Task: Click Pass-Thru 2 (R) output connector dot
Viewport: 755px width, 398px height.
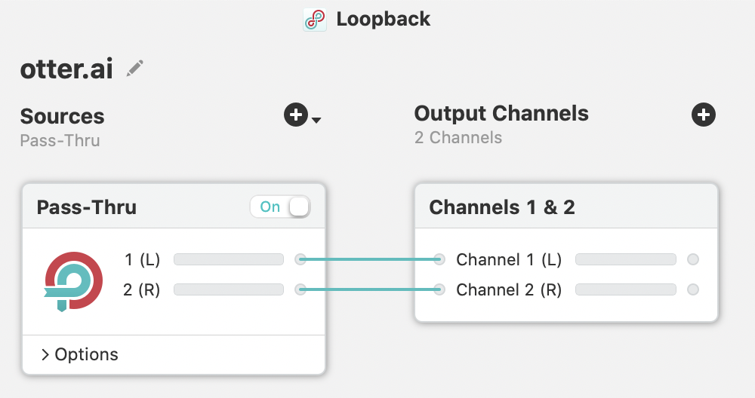Action: [x=300, y=289]
